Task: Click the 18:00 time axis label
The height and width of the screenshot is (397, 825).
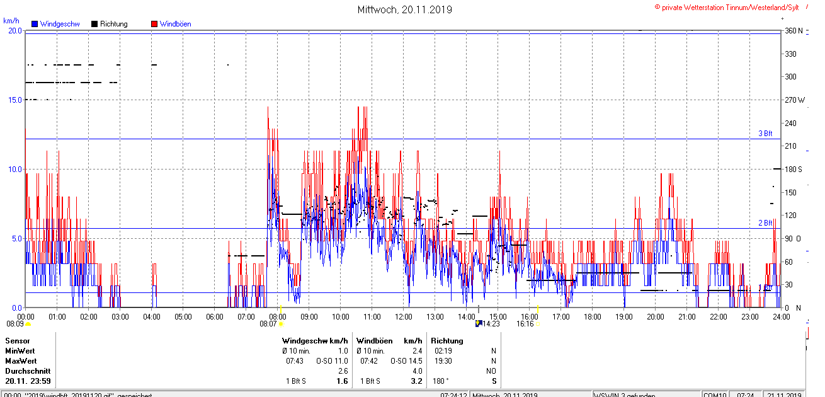Action: 593,316
